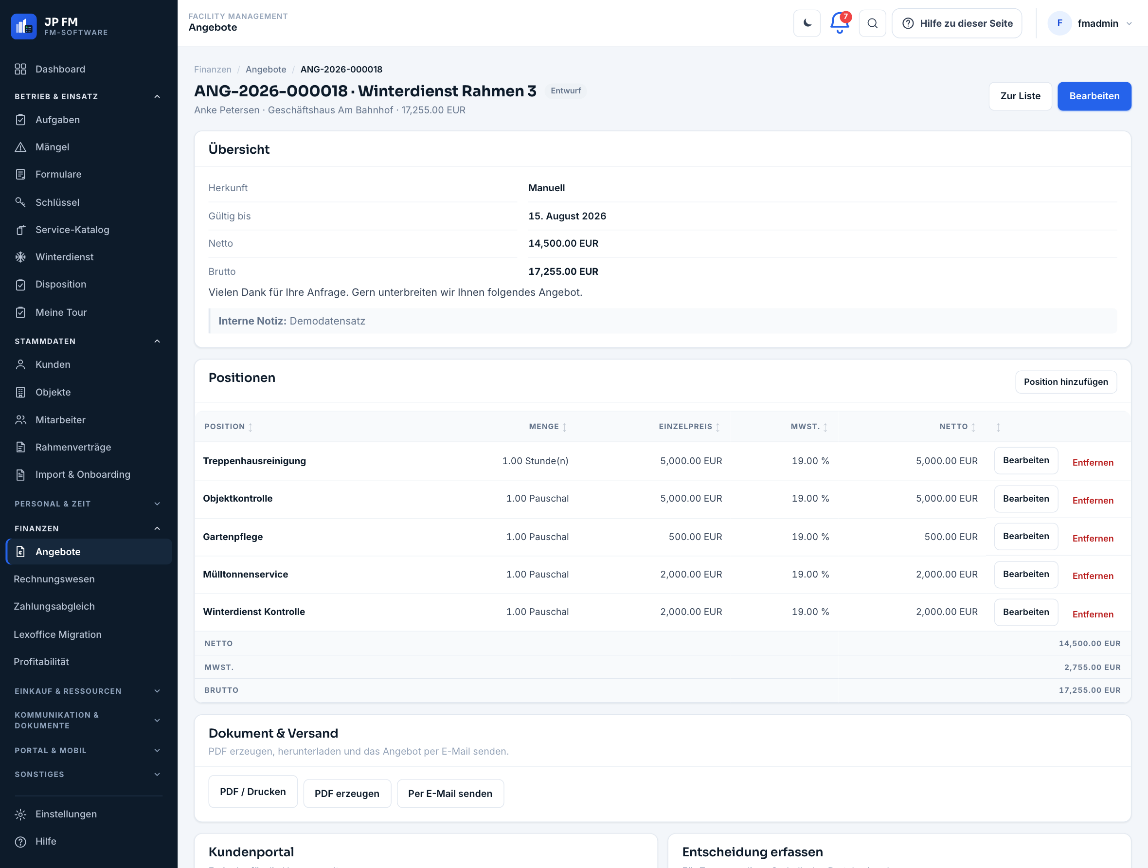1148x868 pixels.
Task: Open Hilfe zu dieser Seite
Action: tap(956, 23)
